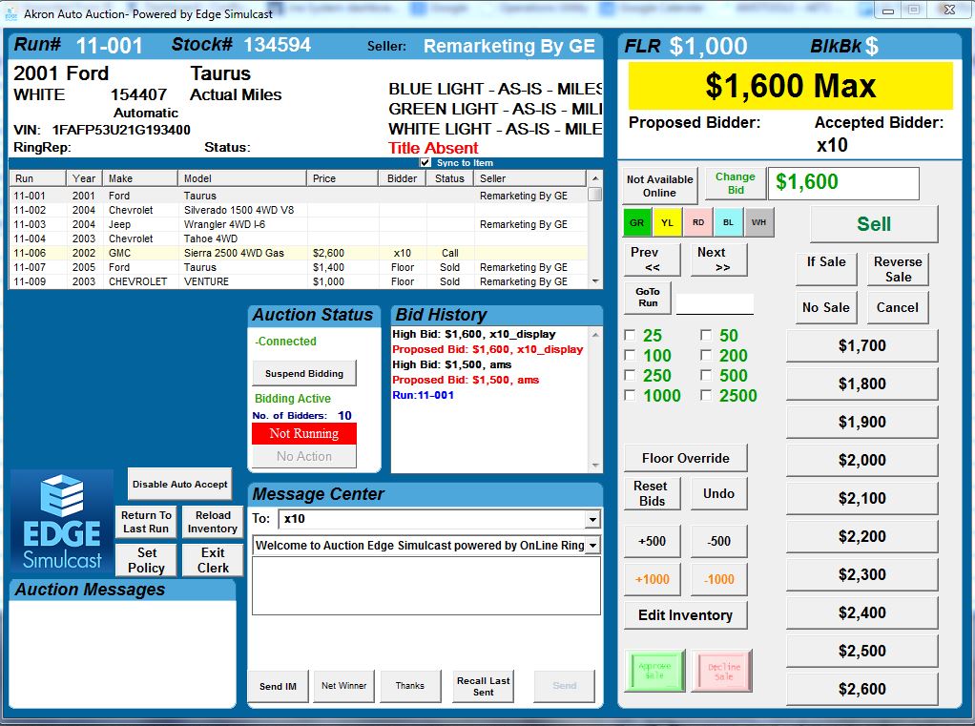Click the Net Winner button
Image resolution: width=975 pixels, height=726 pixels.
point(343,686)
